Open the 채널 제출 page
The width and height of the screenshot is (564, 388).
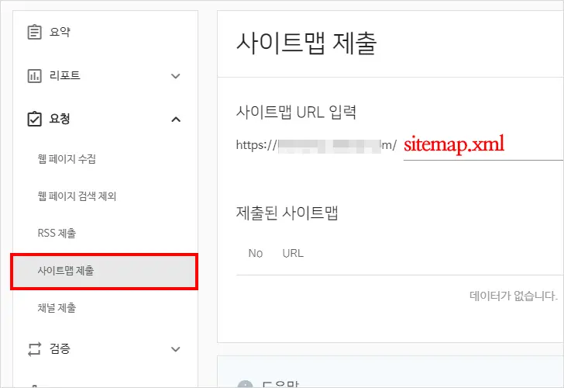pos(57,308)
